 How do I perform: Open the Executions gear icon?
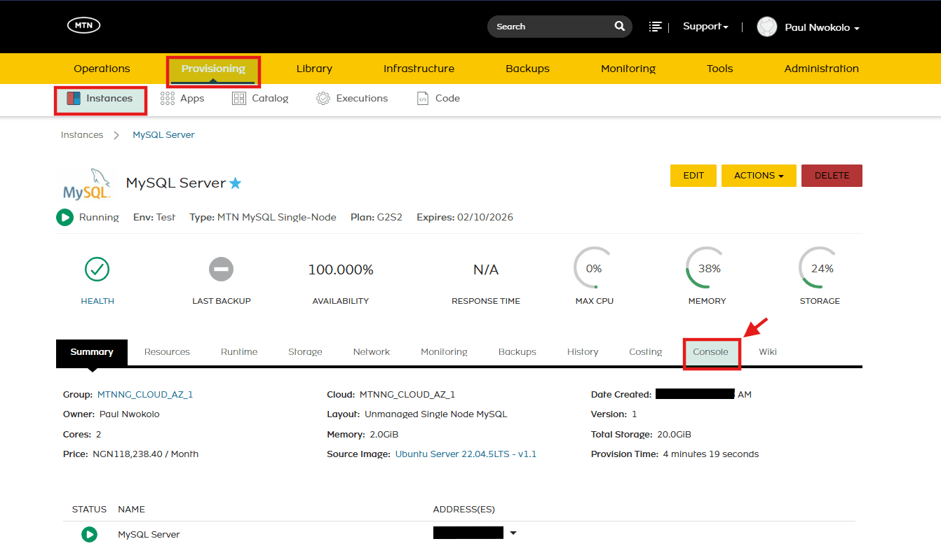pos(323,99)
